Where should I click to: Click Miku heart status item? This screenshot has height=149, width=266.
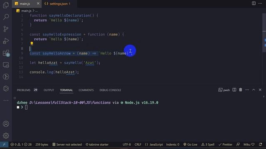(x=249, y=144)
